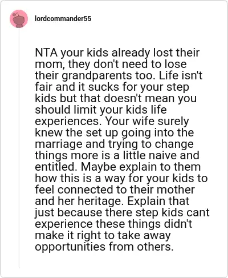Click the line 'just because there step kids cant'
This screenshot has height=278, width=228.
[122, 212]
